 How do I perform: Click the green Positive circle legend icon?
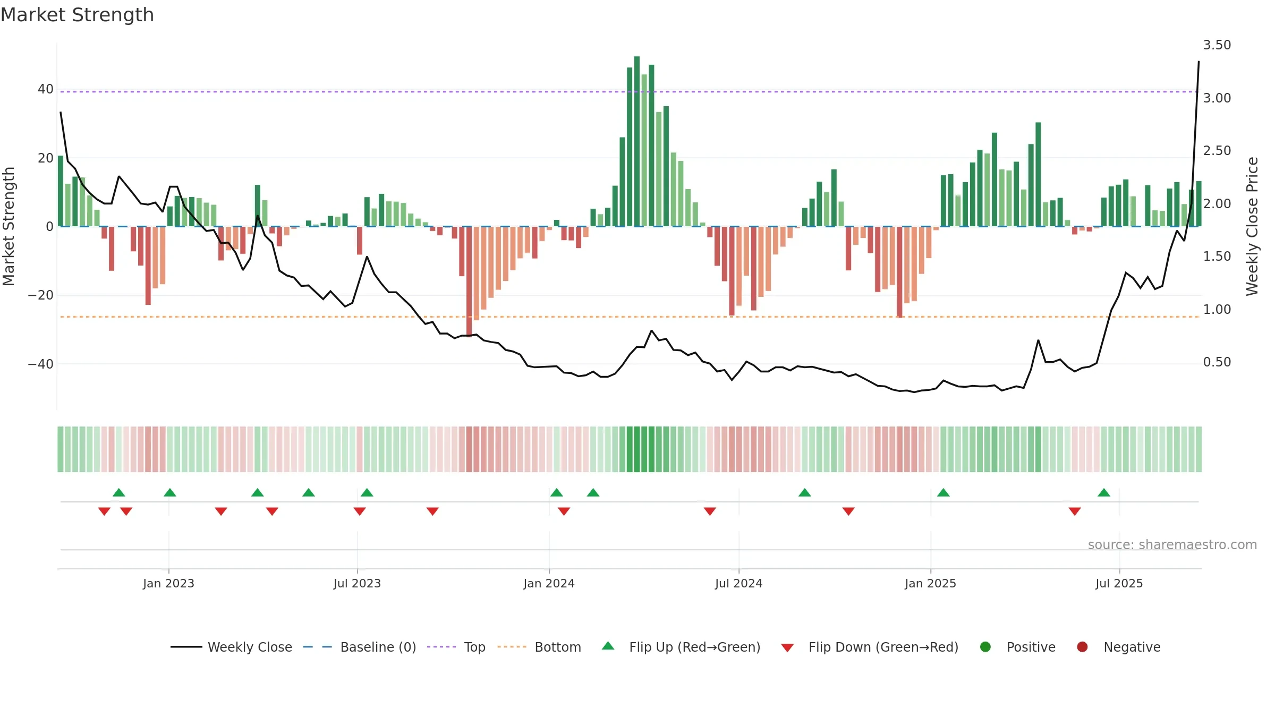[x=985, y=647]
